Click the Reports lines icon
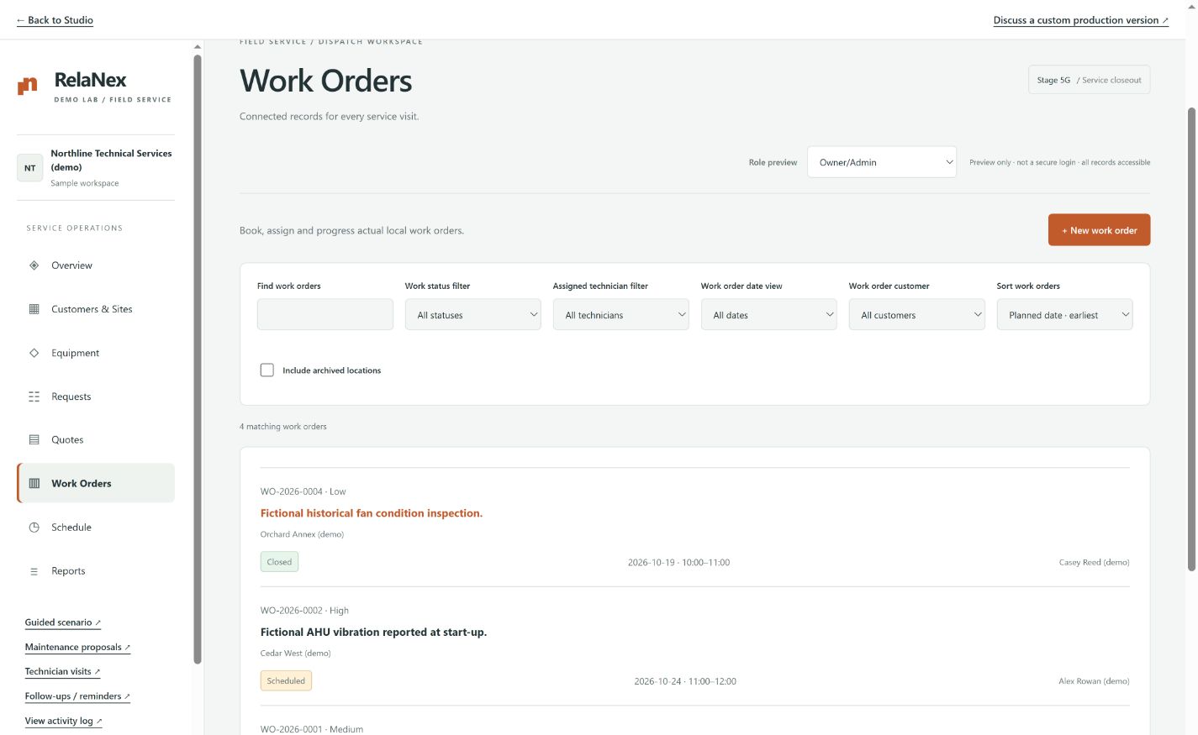Image resolution: width=1198 pixels, height=735 pixels. tap(34, 571)
